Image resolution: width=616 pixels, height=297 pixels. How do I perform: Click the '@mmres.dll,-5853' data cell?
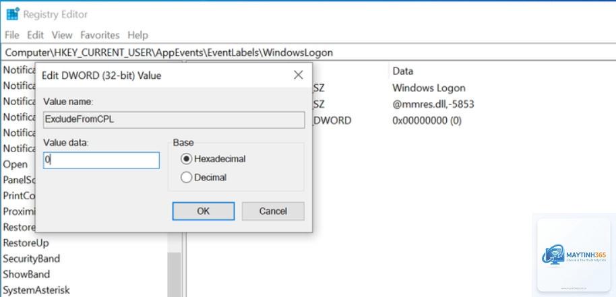tap(433, 104)
